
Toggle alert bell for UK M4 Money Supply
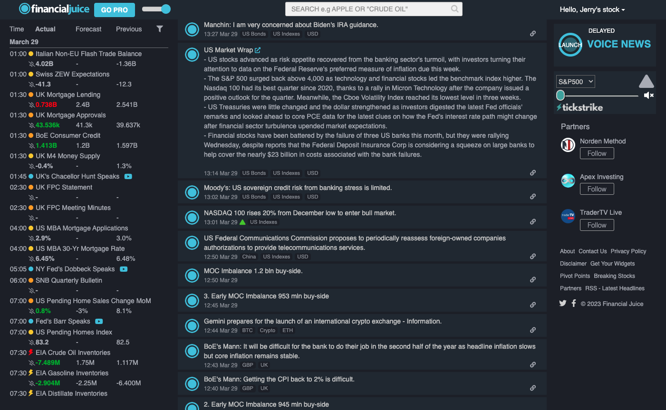click(31, 166)
